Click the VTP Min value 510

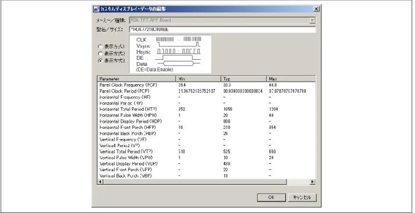(x=182, y=152)
